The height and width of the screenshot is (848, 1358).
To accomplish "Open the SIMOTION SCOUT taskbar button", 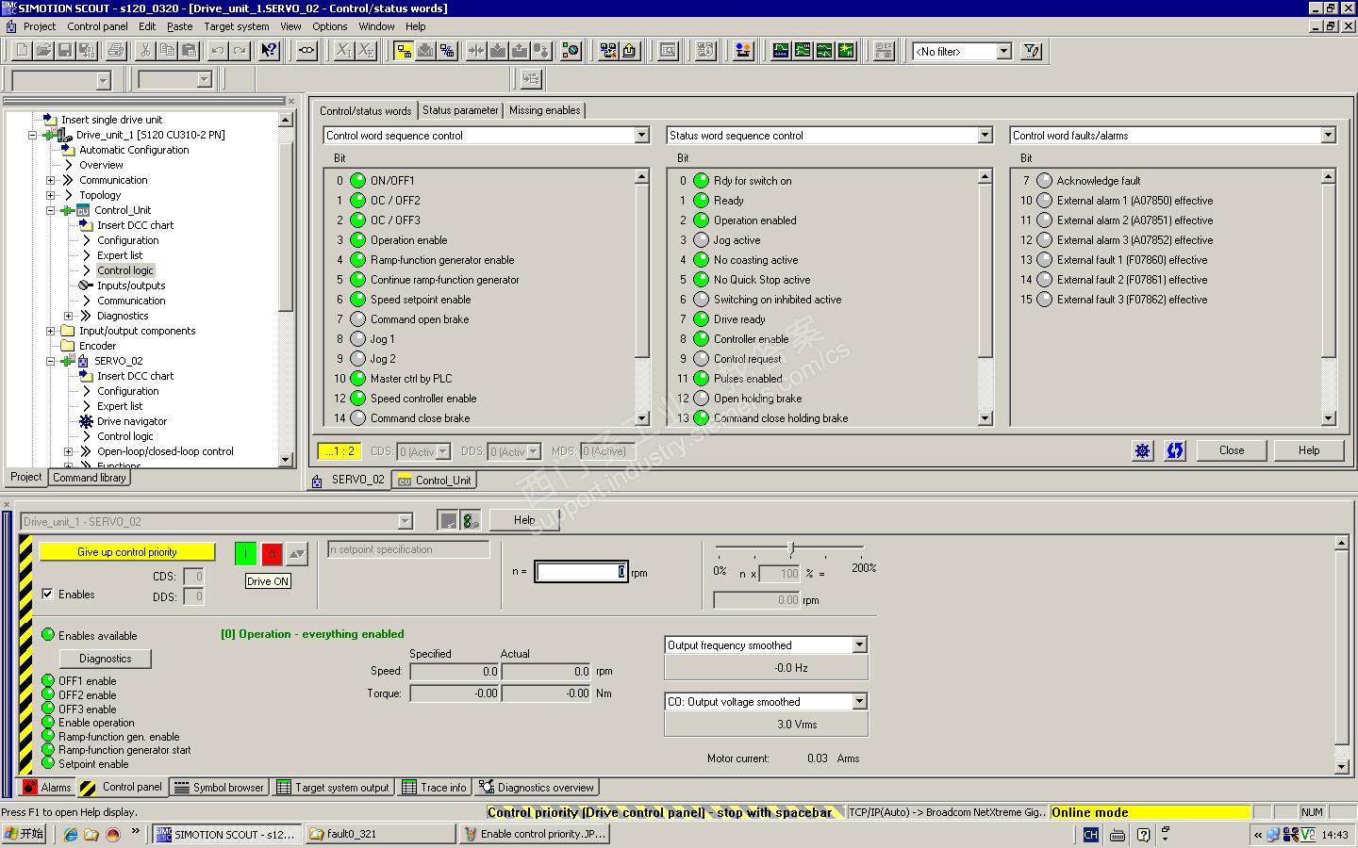I will 226,834.
